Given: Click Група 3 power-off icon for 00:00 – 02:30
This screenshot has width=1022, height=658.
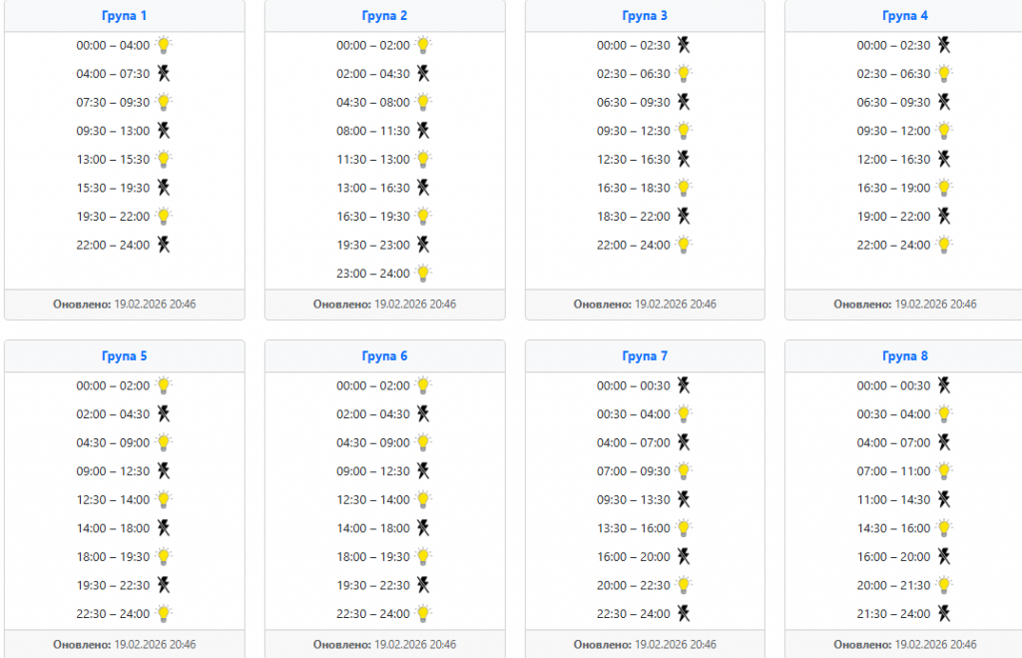Looking at the screenshot, I should coord(684,45).
